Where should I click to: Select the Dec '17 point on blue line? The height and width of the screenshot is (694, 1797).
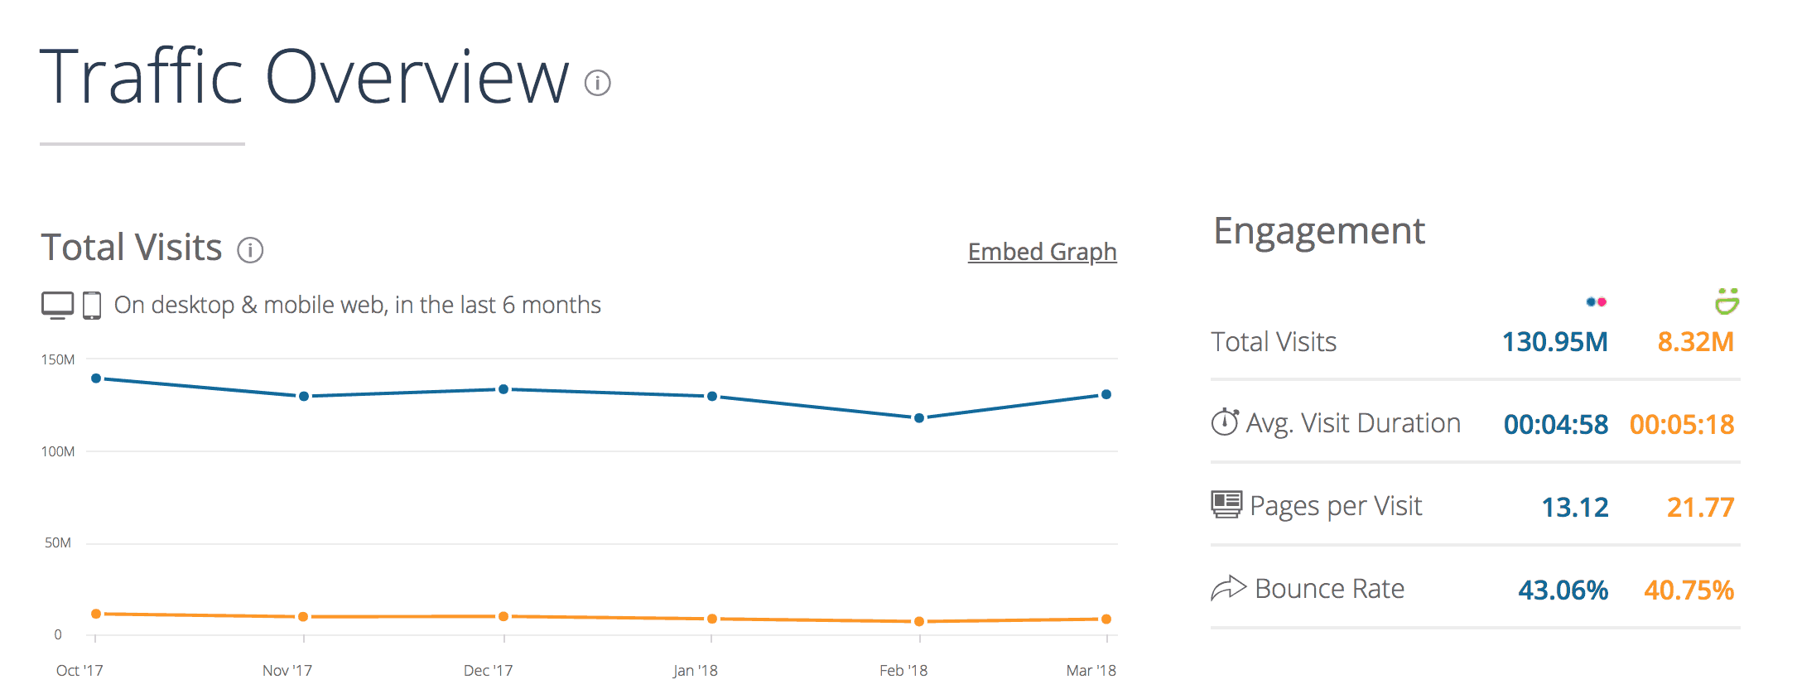coord(505,388)
